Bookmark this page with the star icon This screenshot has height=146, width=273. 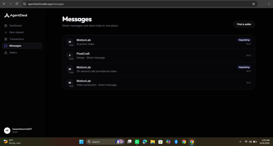(253, 4)
